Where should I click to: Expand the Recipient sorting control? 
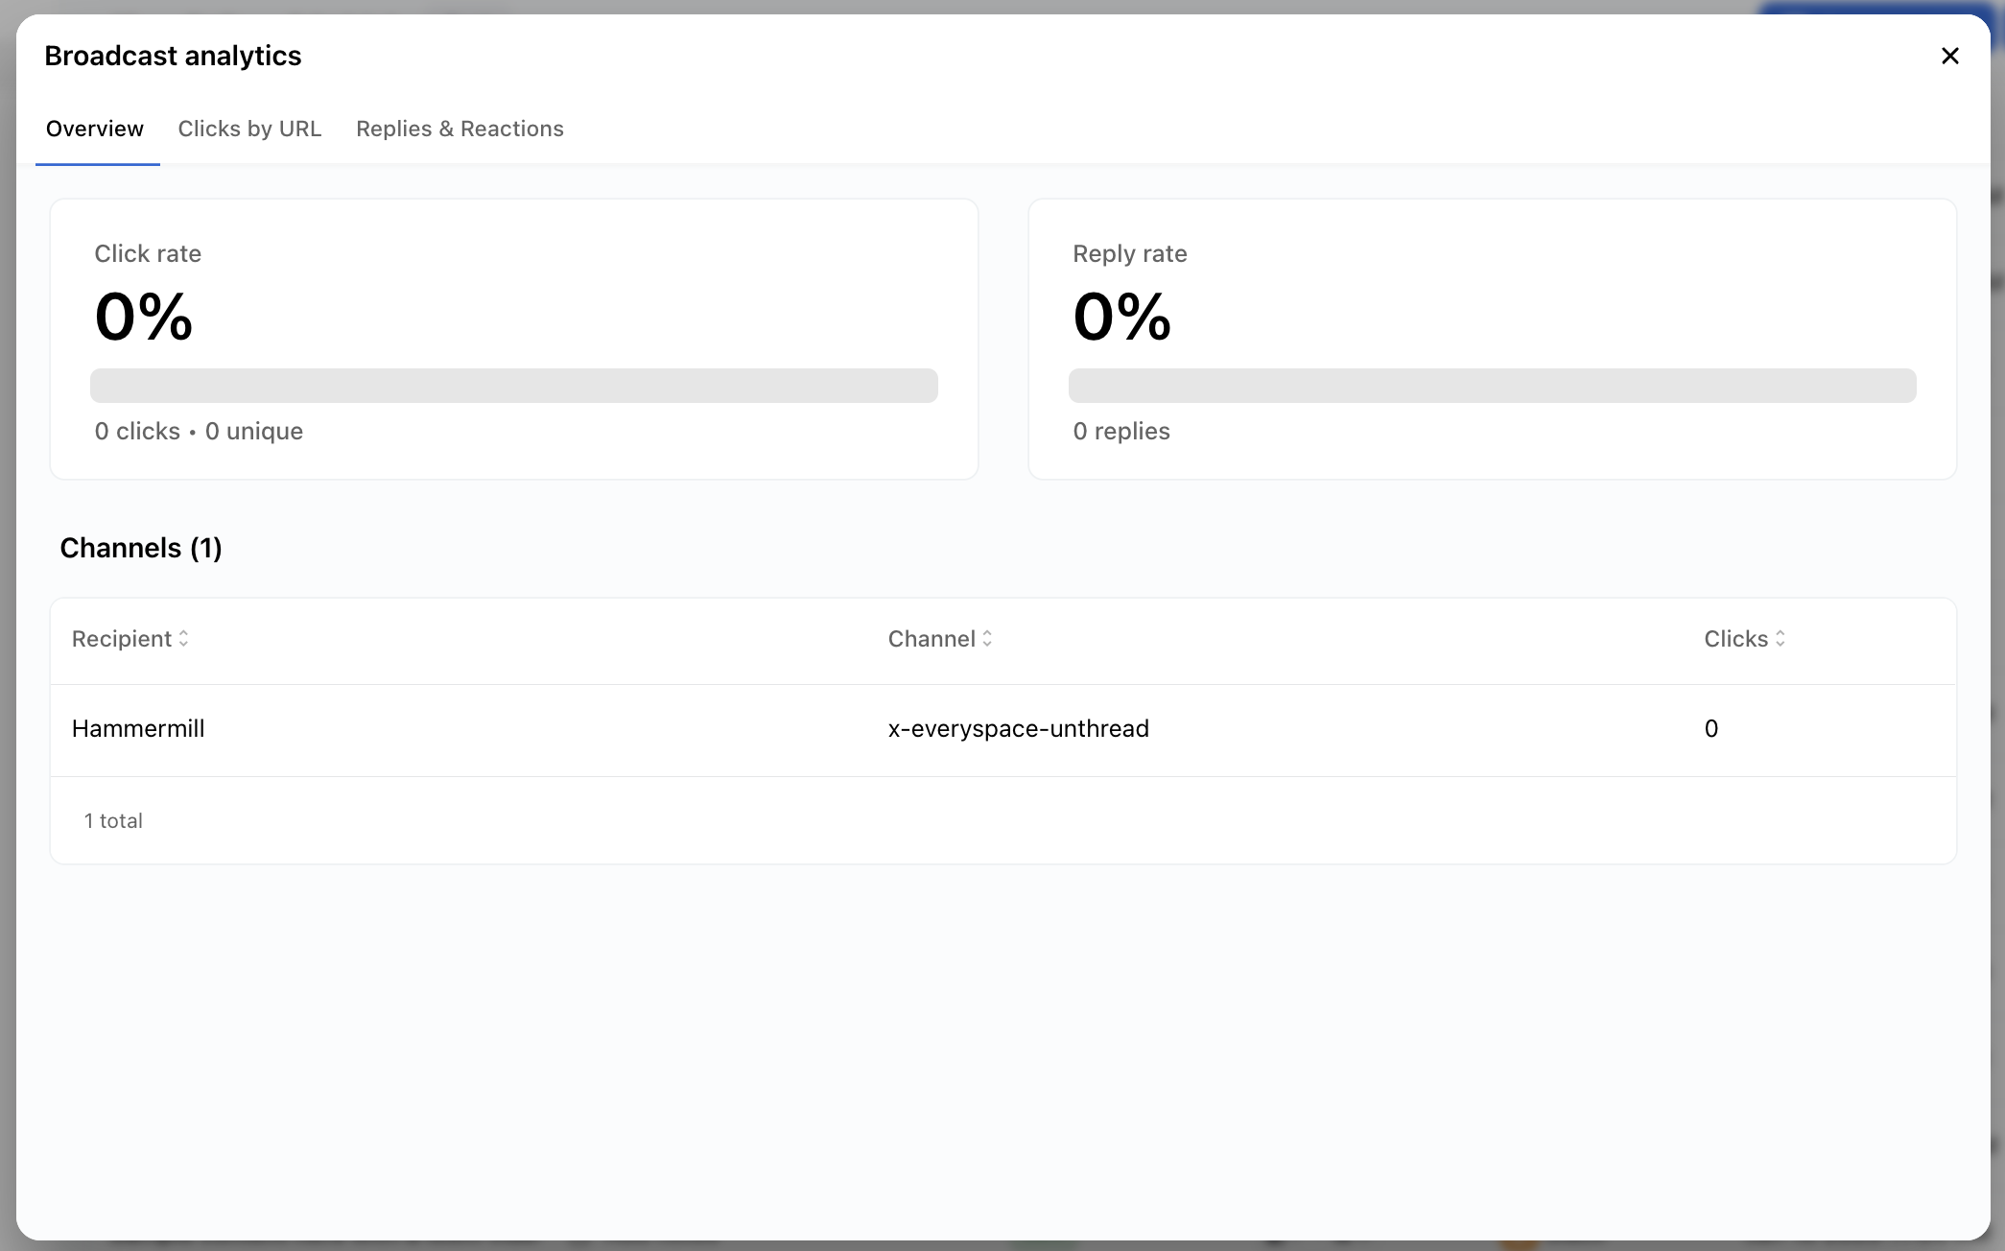click(183, 638)
